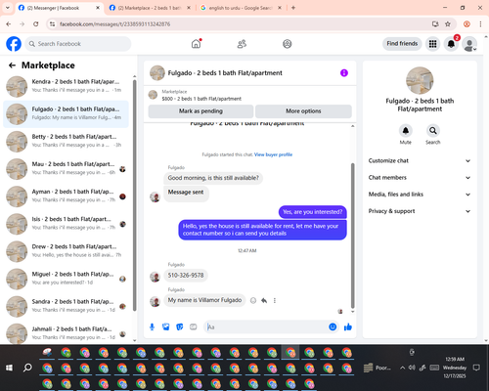Select the Messenger | Facebook tab

point(59,8)
